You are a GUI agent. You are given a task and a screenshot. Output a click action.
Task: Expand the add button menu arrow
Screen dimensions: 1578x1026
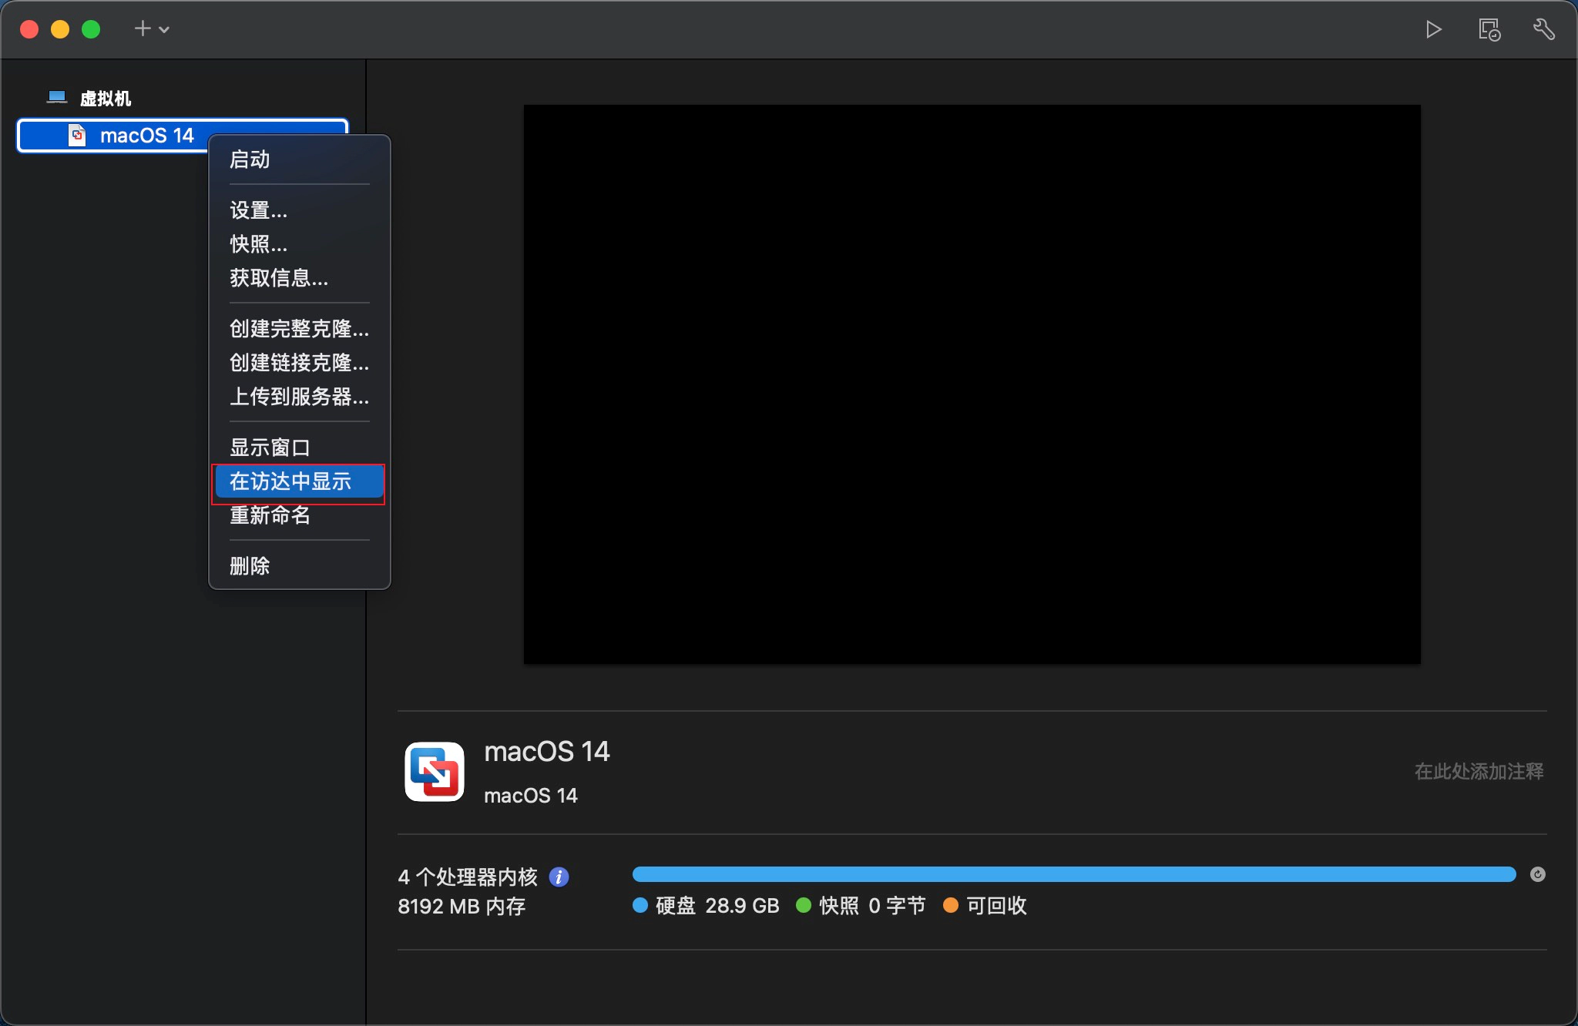(x=165, y=28)
